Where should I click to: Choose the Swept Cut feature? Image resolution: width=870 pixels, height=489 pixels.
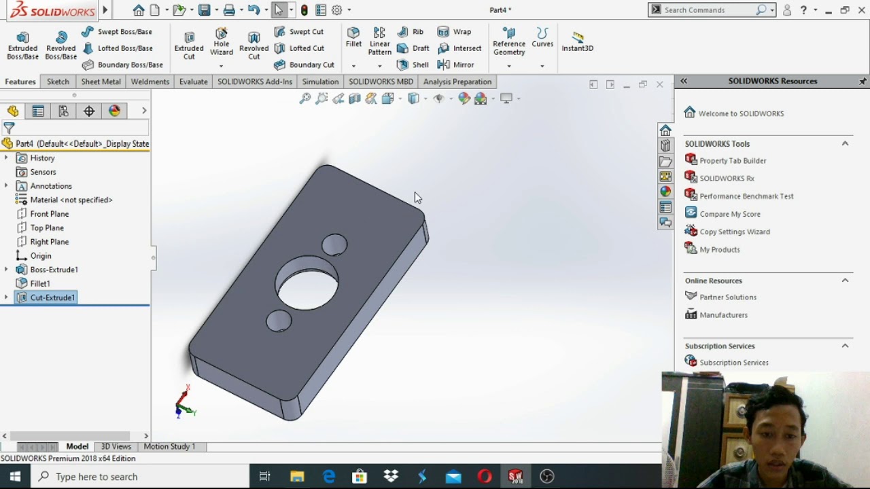tap(299, 32)
